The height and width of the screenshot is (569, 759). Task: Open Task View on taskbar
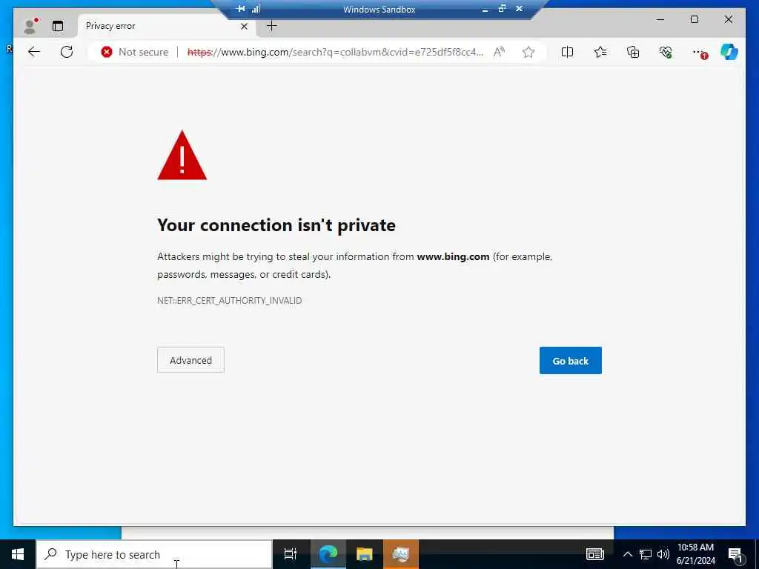tap(291, 554)
